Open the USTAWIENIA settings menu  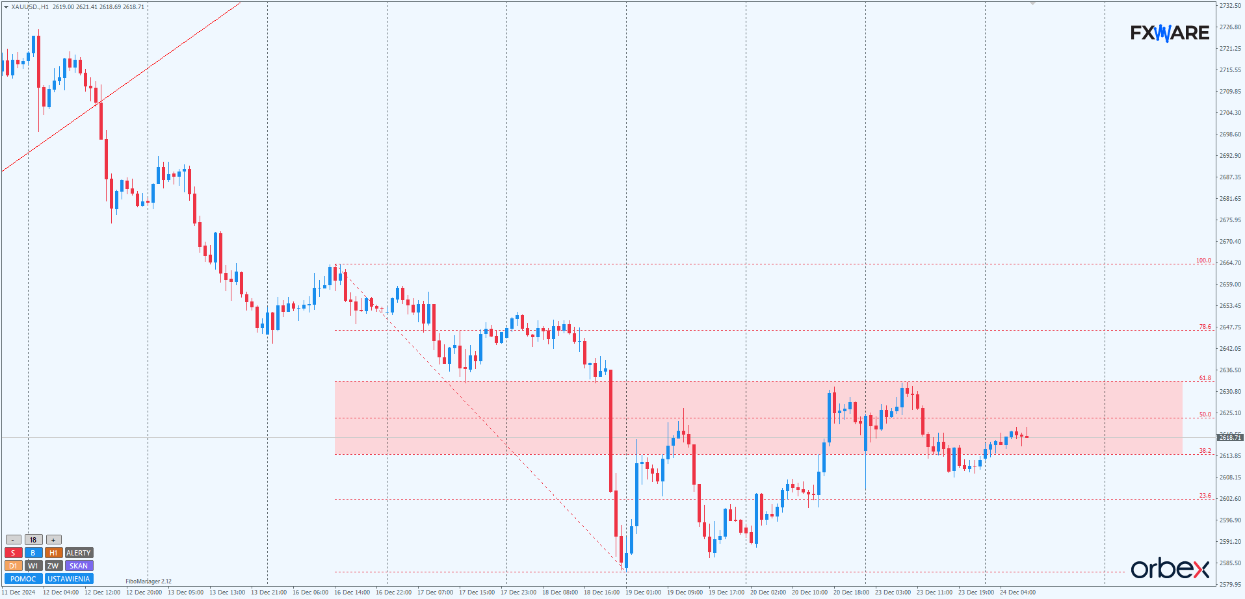coord(69,579)
